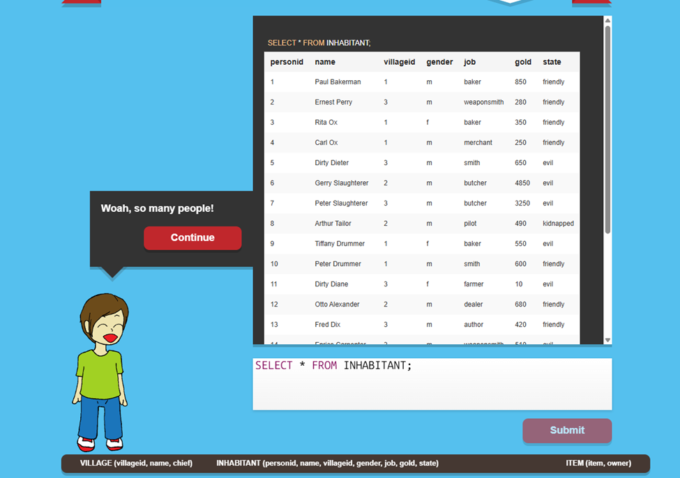Click the state column header
Image resolution: width=680 pixels, height=478 pixels.
pyautogui.click(x=552, y=62)
